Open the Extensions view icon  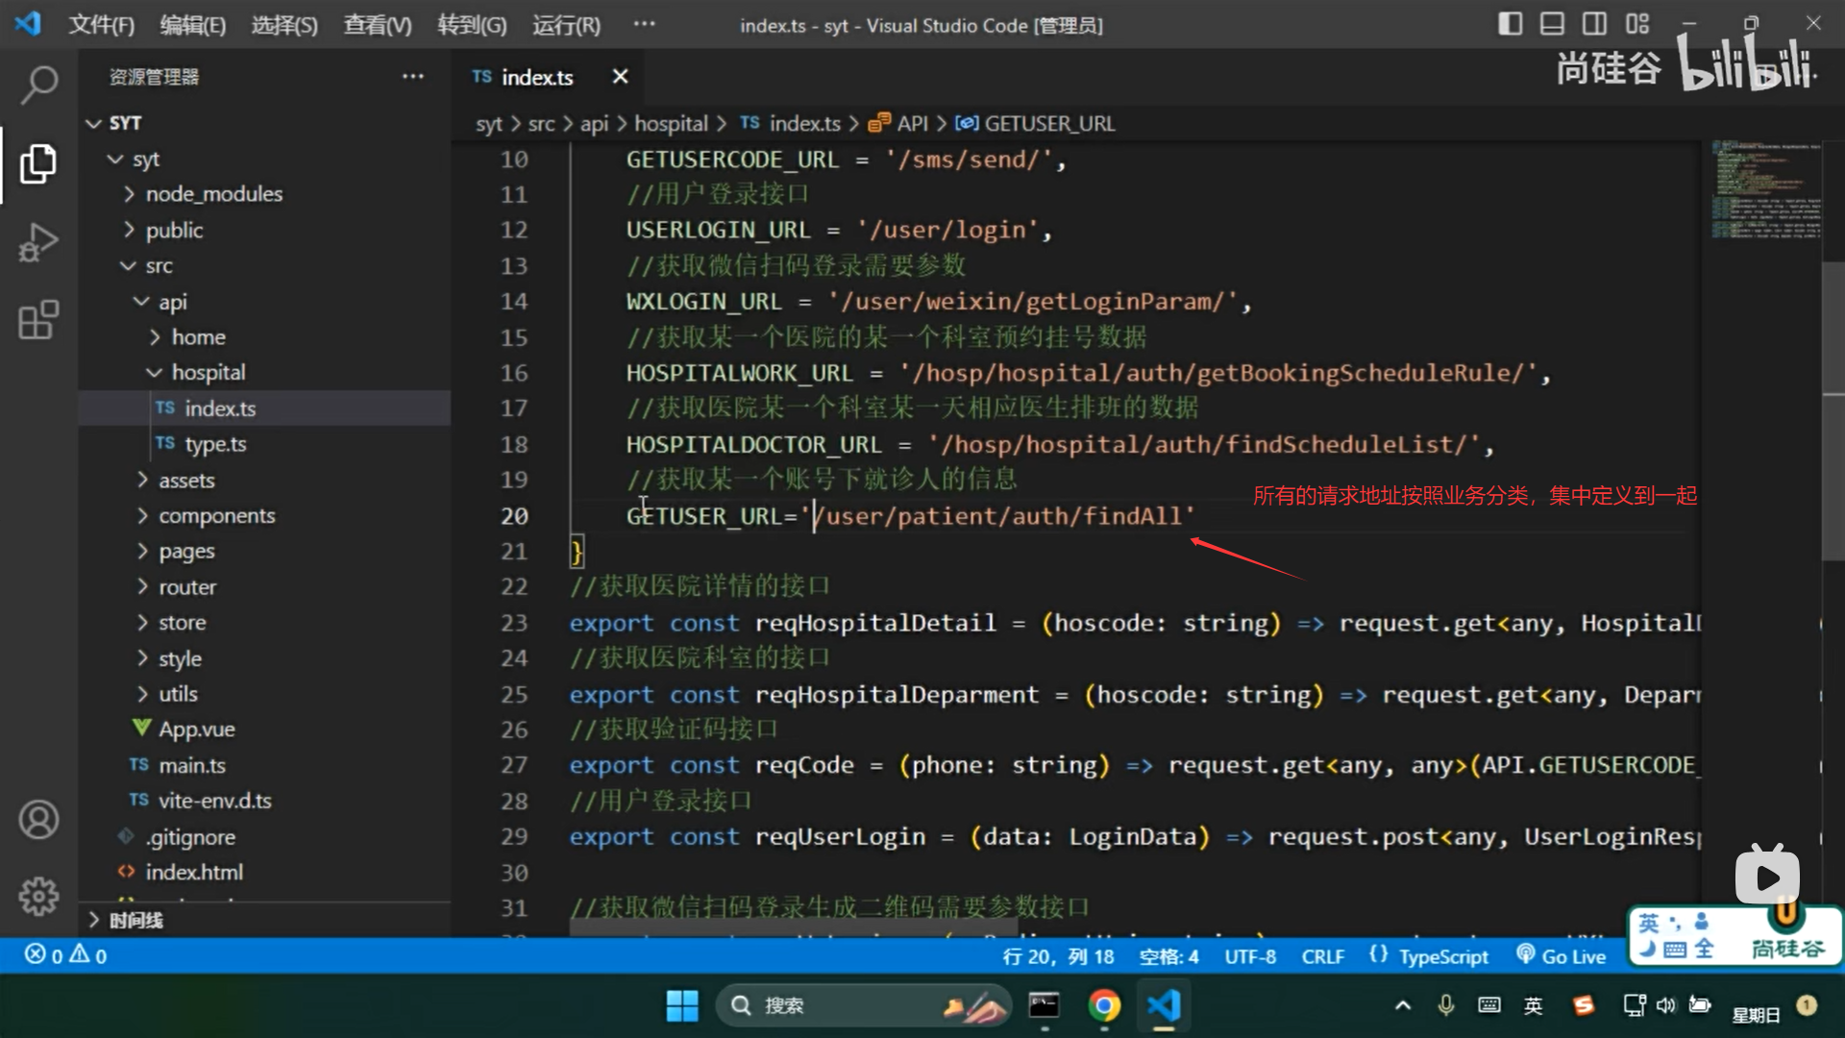[x=38, y=320]
